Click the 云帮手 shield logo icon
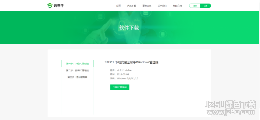The image size is (260, 120). [50, 6]
